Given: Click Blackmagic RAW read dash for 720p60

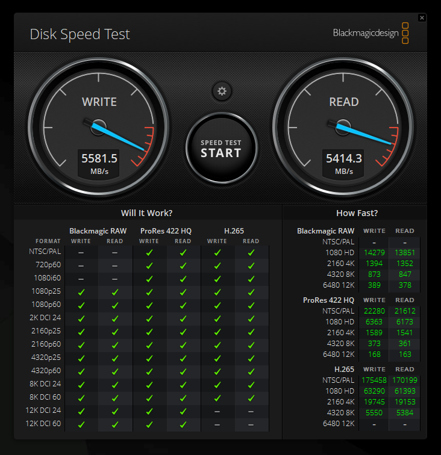Looking at the screenshot, I should (x=114, y=265).
